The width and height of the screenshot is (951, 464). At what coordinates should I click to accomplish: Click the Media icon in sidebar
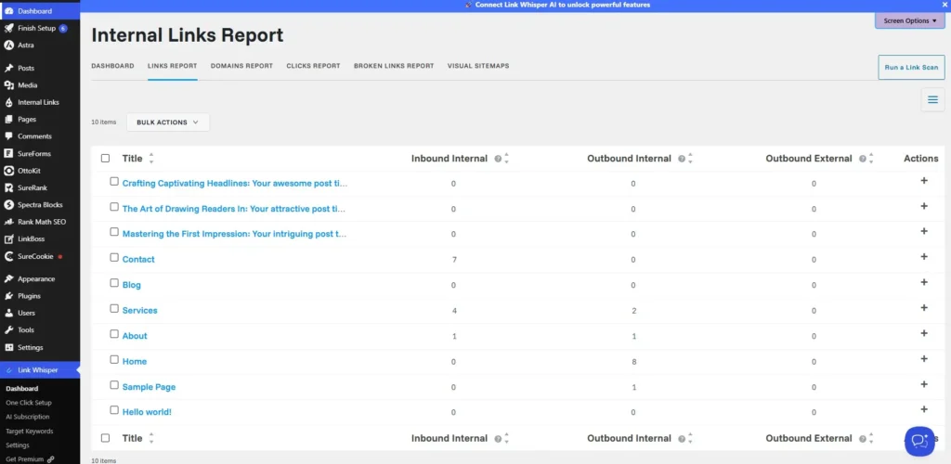coord(9,85)
